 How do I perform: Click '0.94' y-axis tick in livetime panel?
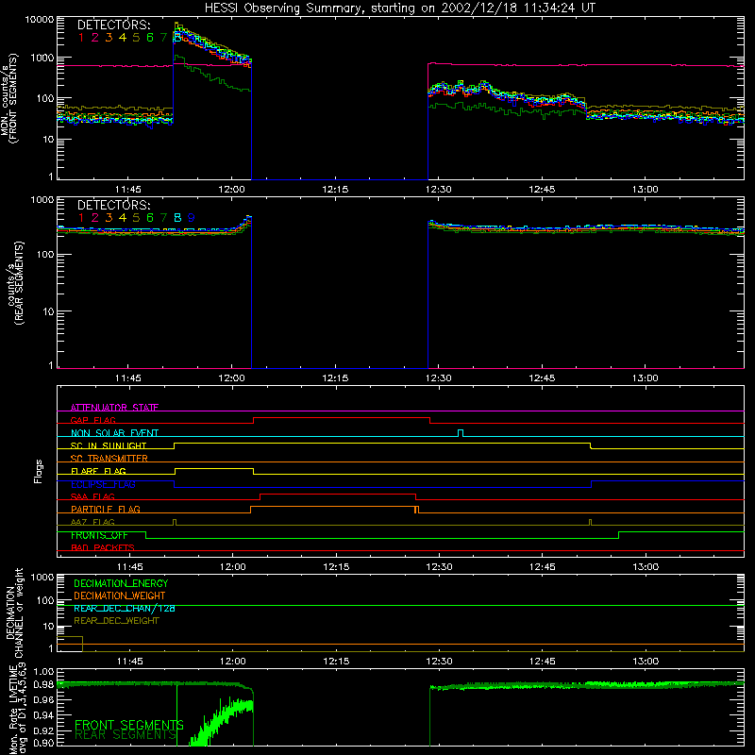(43, 714)
